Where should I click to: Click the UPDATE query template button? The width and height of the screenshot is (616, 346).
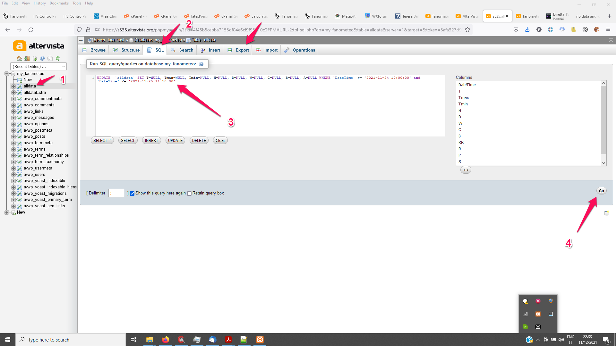[175, 140]
